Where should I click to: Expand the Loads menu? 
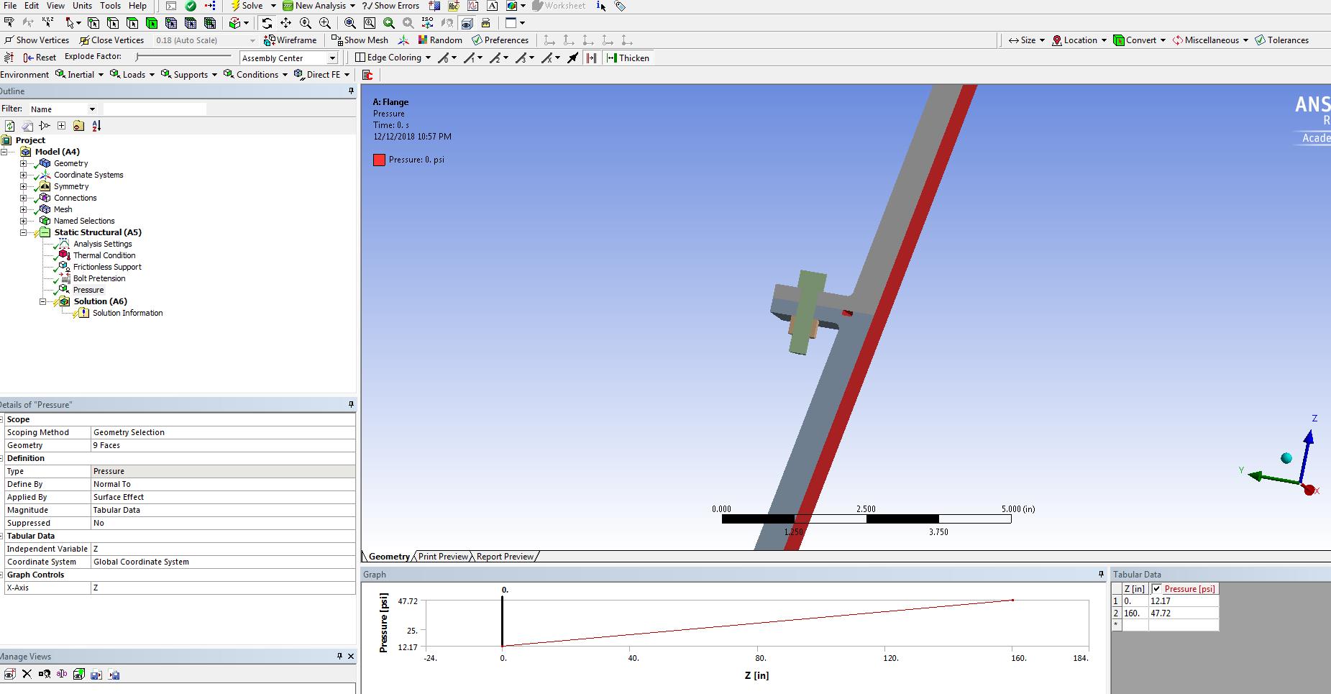(133, 74)
